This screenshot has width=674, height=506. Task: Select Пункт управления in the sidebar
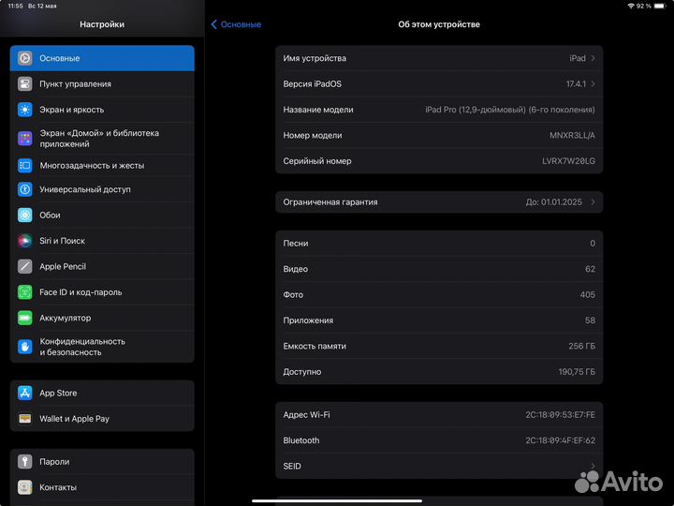pos(102,84)
